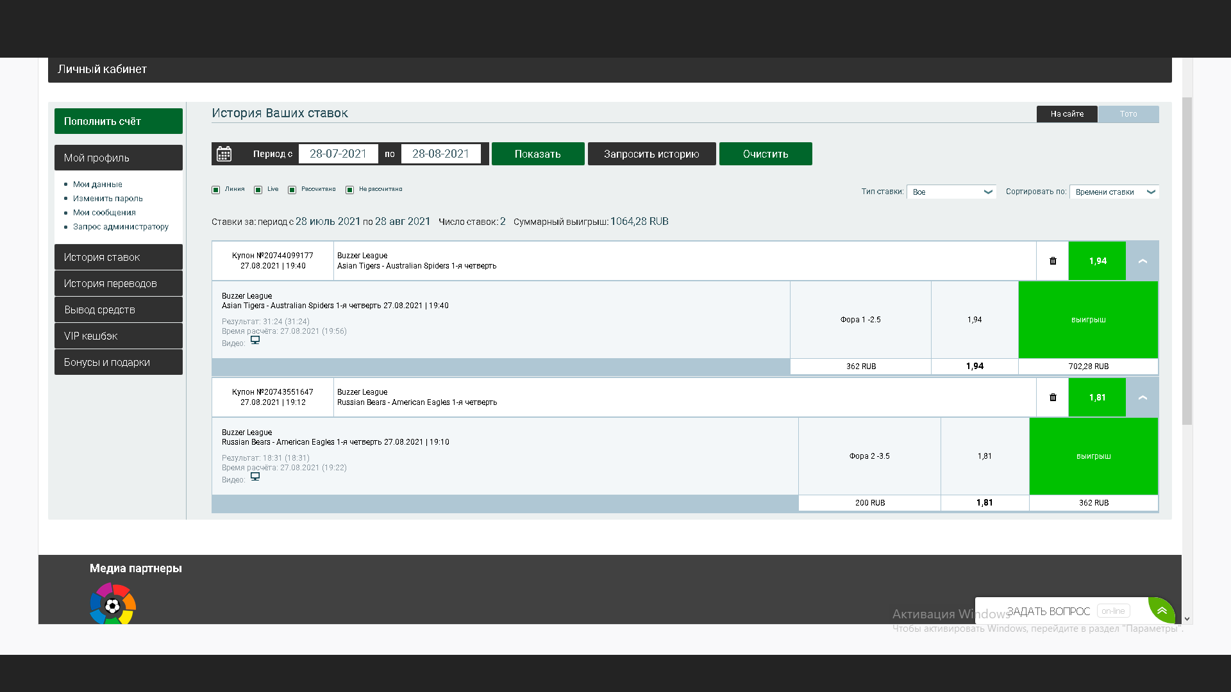The width and height of the screenshot is (1231, 692).
Task: Open the video monitor icon for Russian Bears bet
Action: pyautogui.click(x=255, y=477)
